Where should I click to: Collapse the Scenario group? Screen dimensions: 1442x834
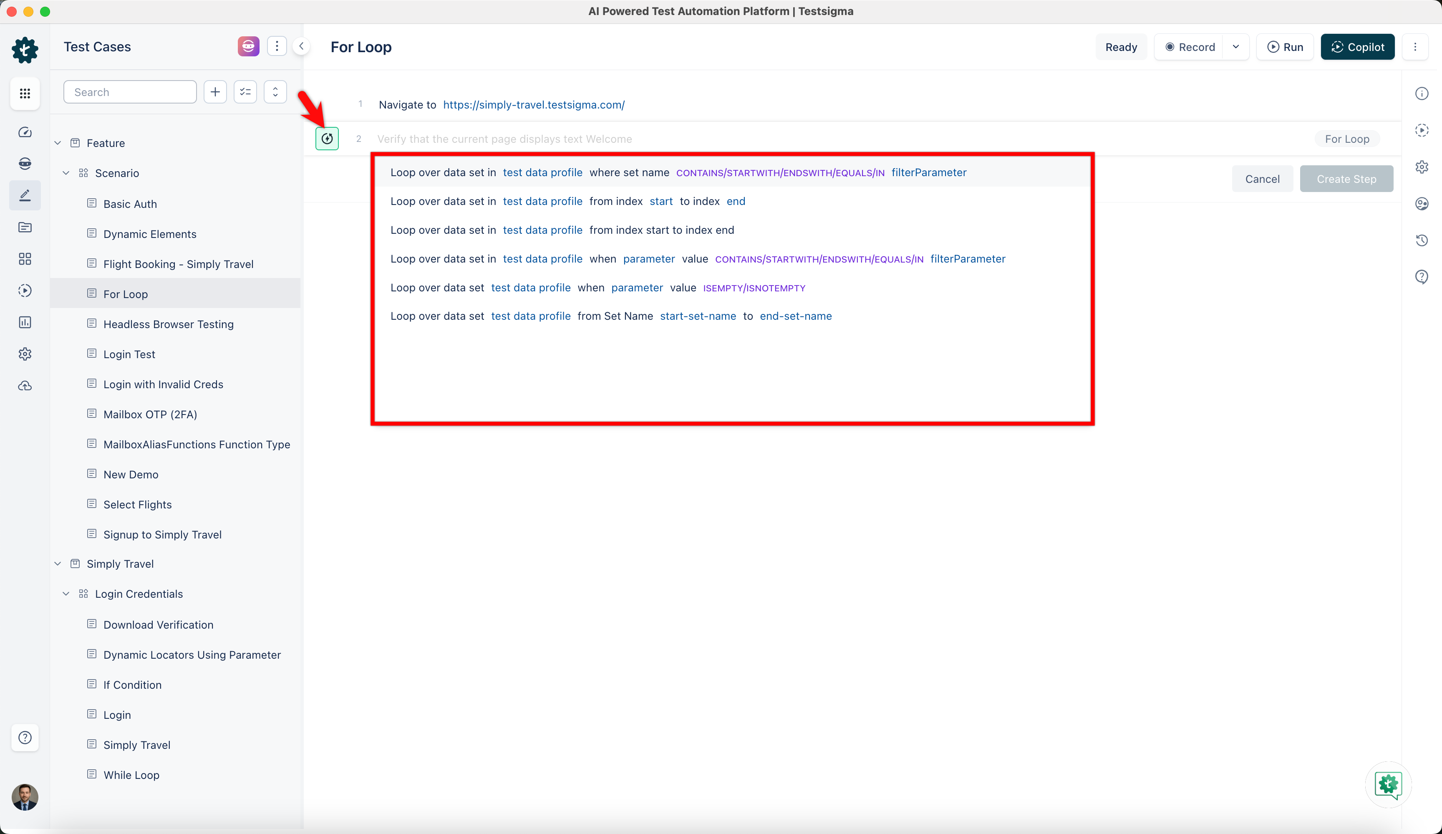[x=66, y=173]
